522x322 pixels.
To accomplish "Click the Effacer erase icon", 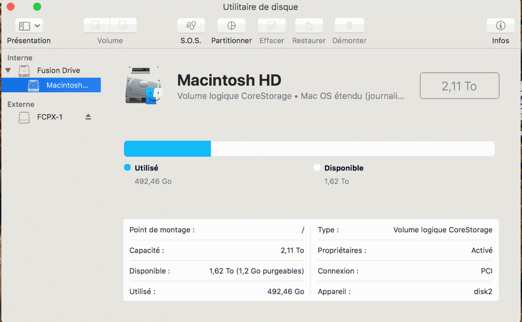I will click(272, 26).
